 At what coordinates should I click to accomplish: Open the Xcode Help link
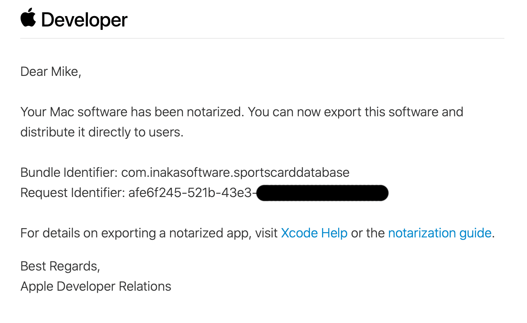(x=314, y=233)
